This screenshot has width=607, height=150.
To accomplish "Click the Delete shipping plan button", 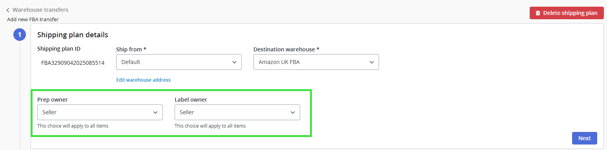I will (567, 13).
